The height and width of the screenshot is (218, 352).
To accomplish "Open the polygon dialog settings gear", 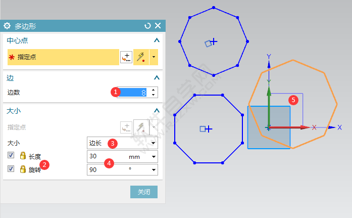I will [x=7, y=26].
